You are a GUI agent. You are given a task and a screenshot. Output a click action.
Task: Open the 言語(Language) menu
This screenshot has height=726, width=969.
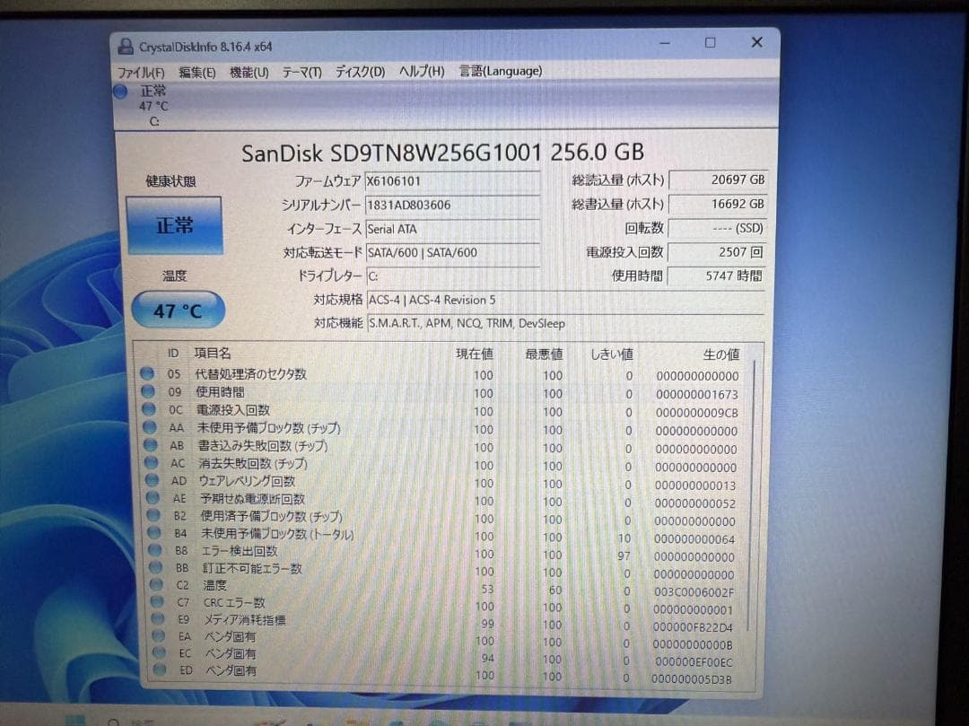(500, 71)
